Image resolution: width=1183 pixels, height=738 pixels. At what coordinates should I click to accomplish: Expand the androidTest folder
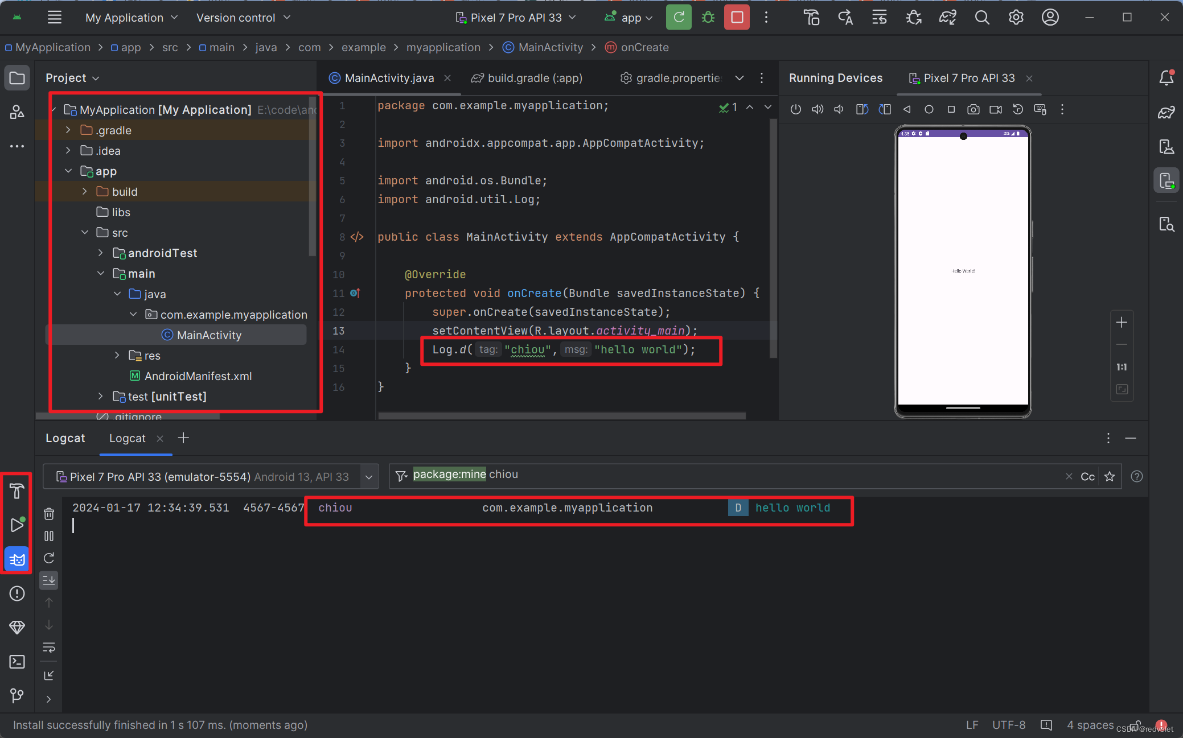point(101,253)
